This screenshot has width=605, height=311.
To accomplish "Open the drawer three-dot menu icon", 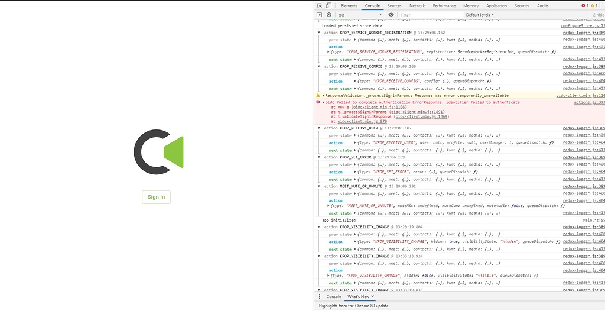I will click(320, 296).
